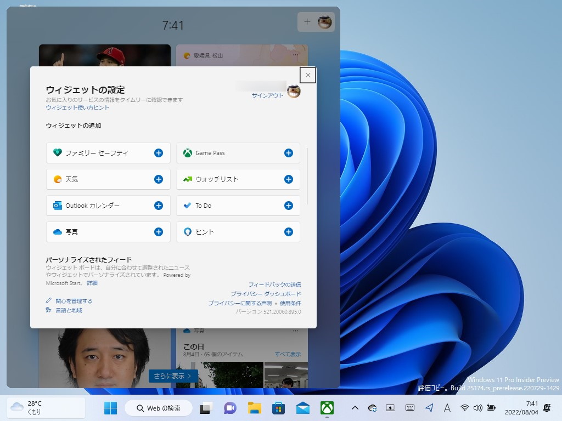Open the プライバシー ダッシュボード link
562x421 pixels.
point(266,293)
